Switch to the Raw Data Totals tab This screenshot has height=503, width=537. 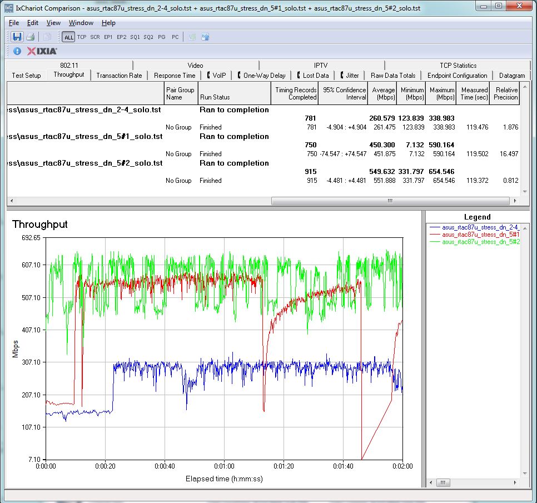[393, 76]
